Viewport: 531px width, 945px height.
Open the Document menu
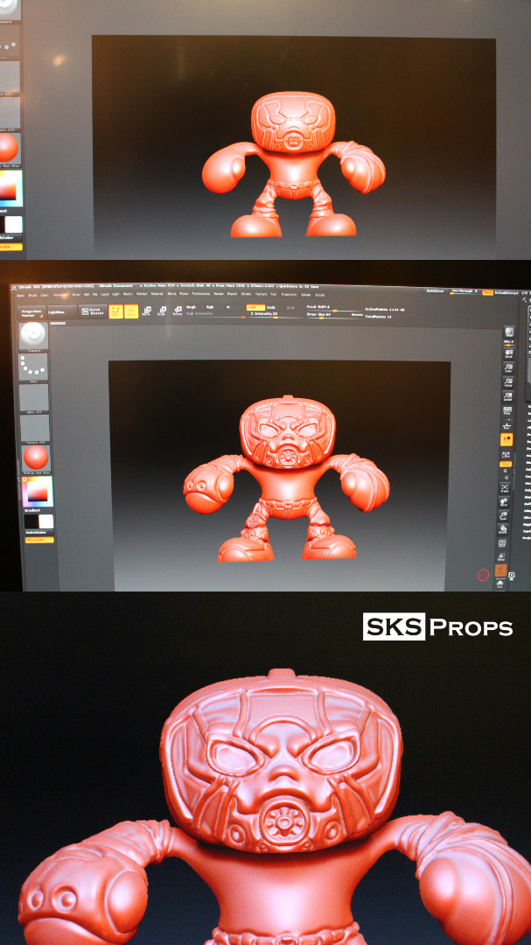(60, 296)
